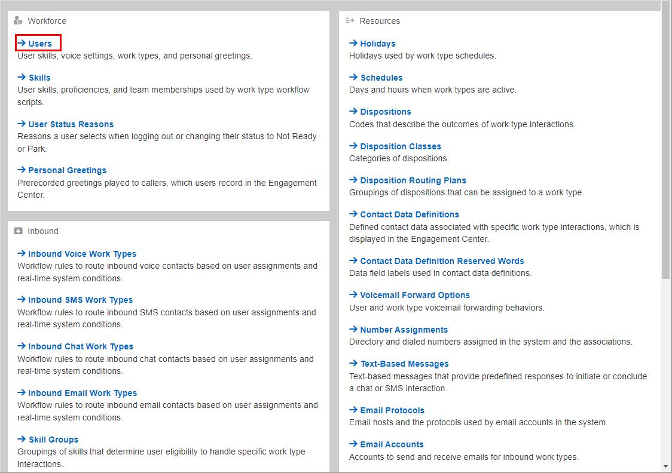Click the arrow icon next to Personal Greetings

tap(20, 170)
